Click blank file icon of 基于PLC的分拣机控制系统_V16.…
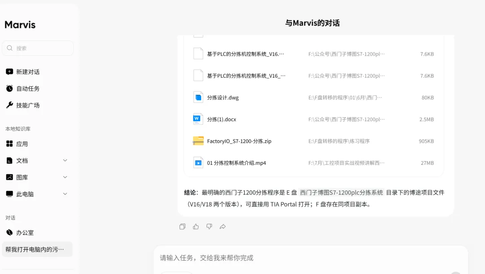The image size is (485, 274). tap(198, 54)
